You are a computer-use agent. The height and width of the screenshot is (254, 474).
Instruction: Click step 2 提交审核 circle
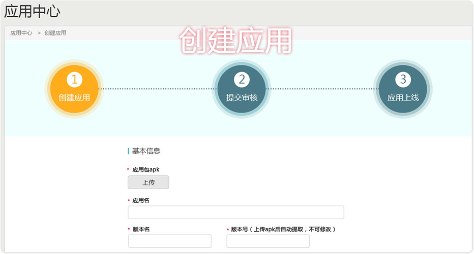click(x=242, y=89)
